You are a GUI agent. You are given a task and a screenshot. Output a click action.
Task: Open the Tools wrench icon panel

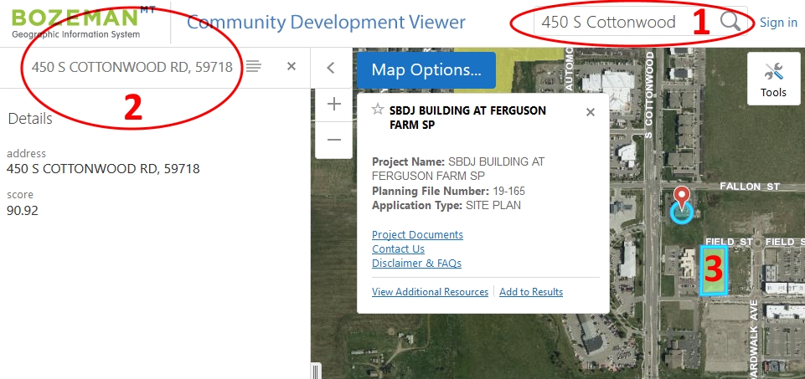click(773, 79)
